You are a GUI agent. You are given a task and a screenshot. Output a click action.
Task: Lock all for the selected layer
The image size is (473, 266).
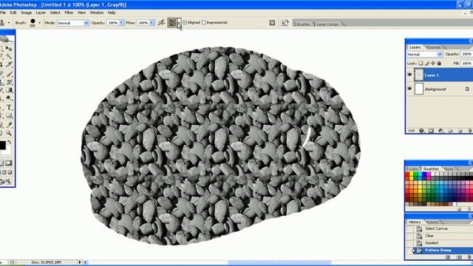(439, 64)
